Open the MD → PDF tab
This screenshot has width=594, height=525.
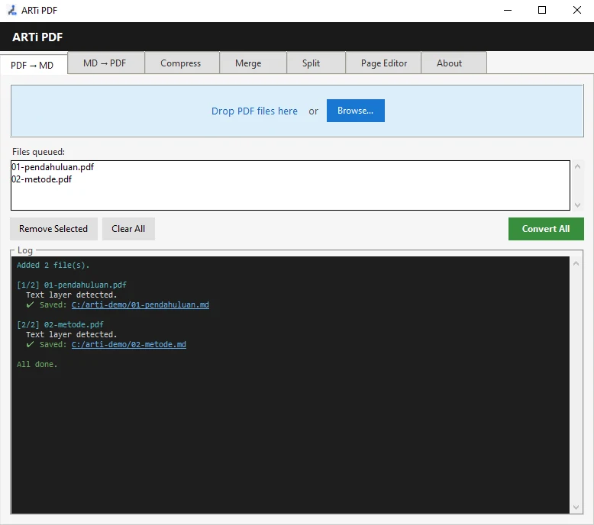[x=105, y=63]
